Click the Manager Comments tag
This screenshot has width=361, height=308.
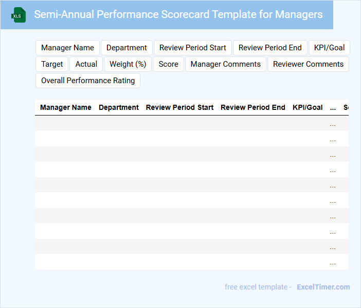(x=225, y=64)
